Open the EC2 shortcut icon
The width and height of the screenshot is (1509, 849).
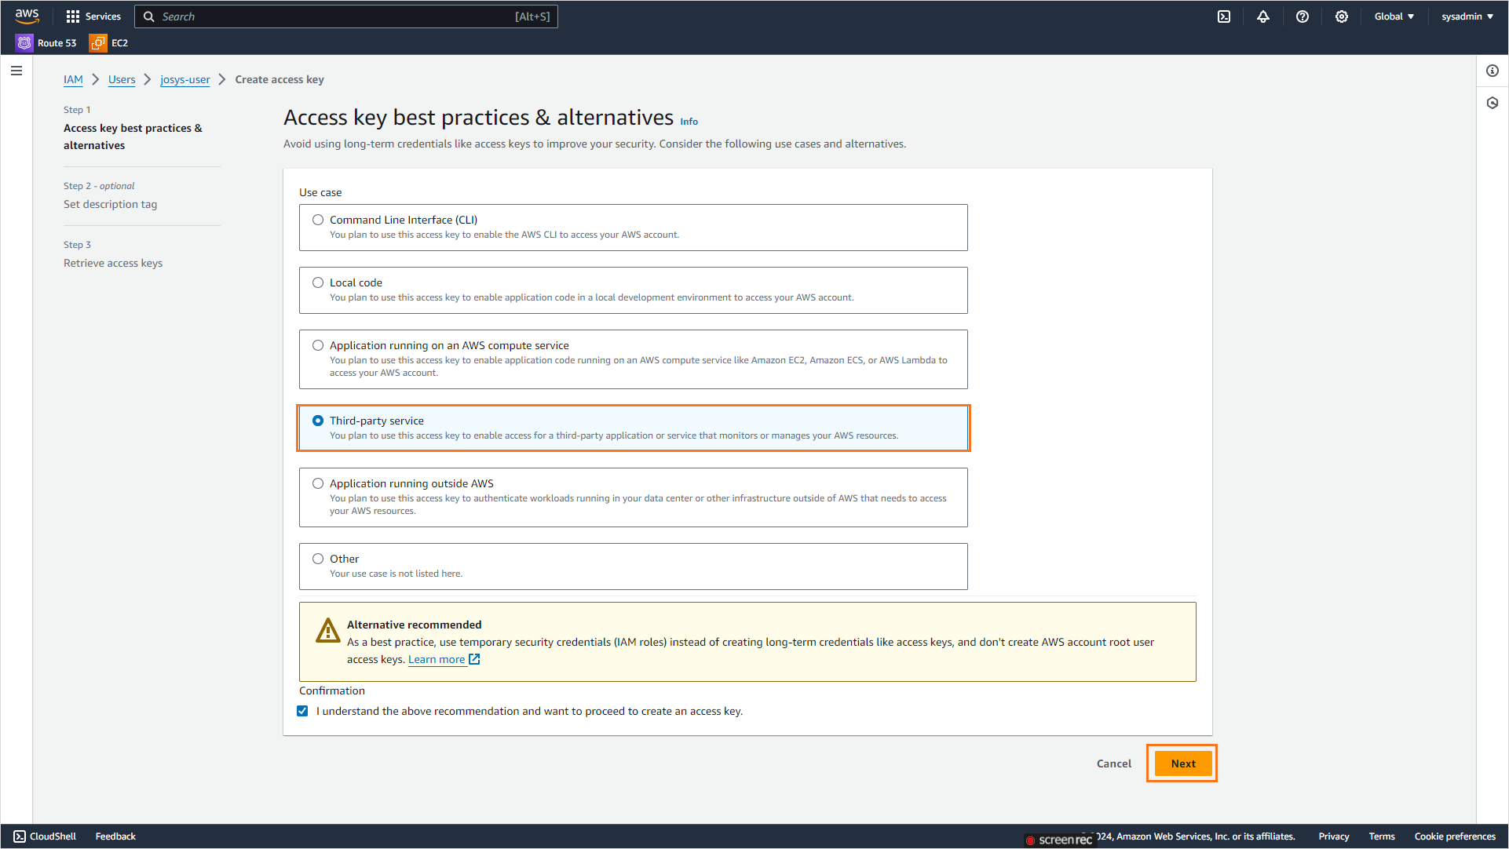click(x=98, y=43)
